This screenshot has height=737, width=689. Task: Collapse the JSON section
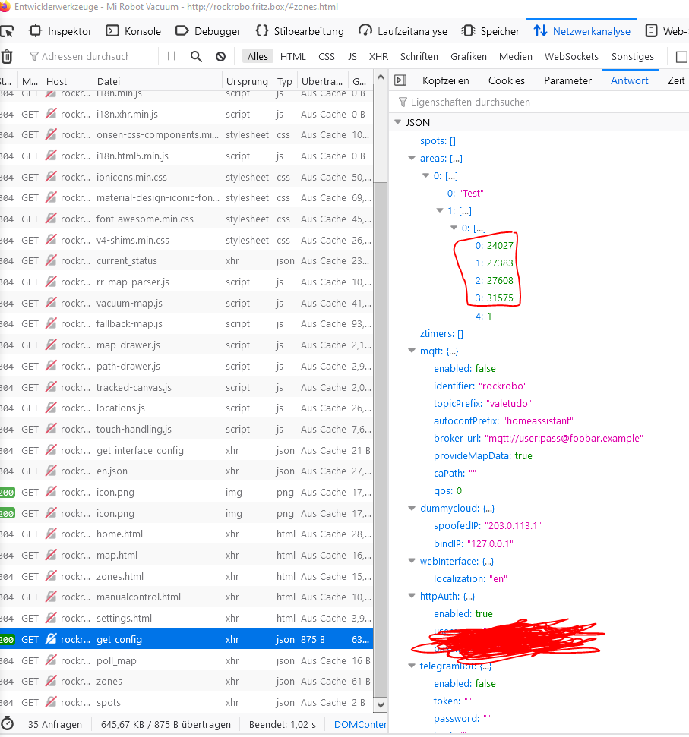(x=398, y=122)
